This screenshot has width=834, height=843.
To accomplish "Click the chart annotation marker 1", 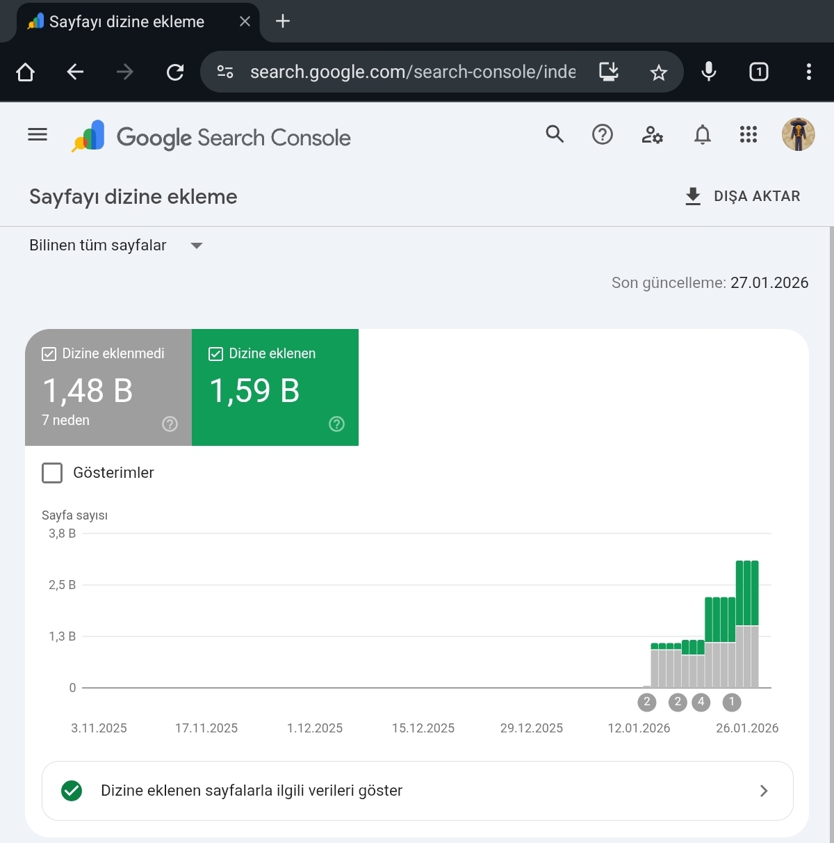I will point(732,702).
